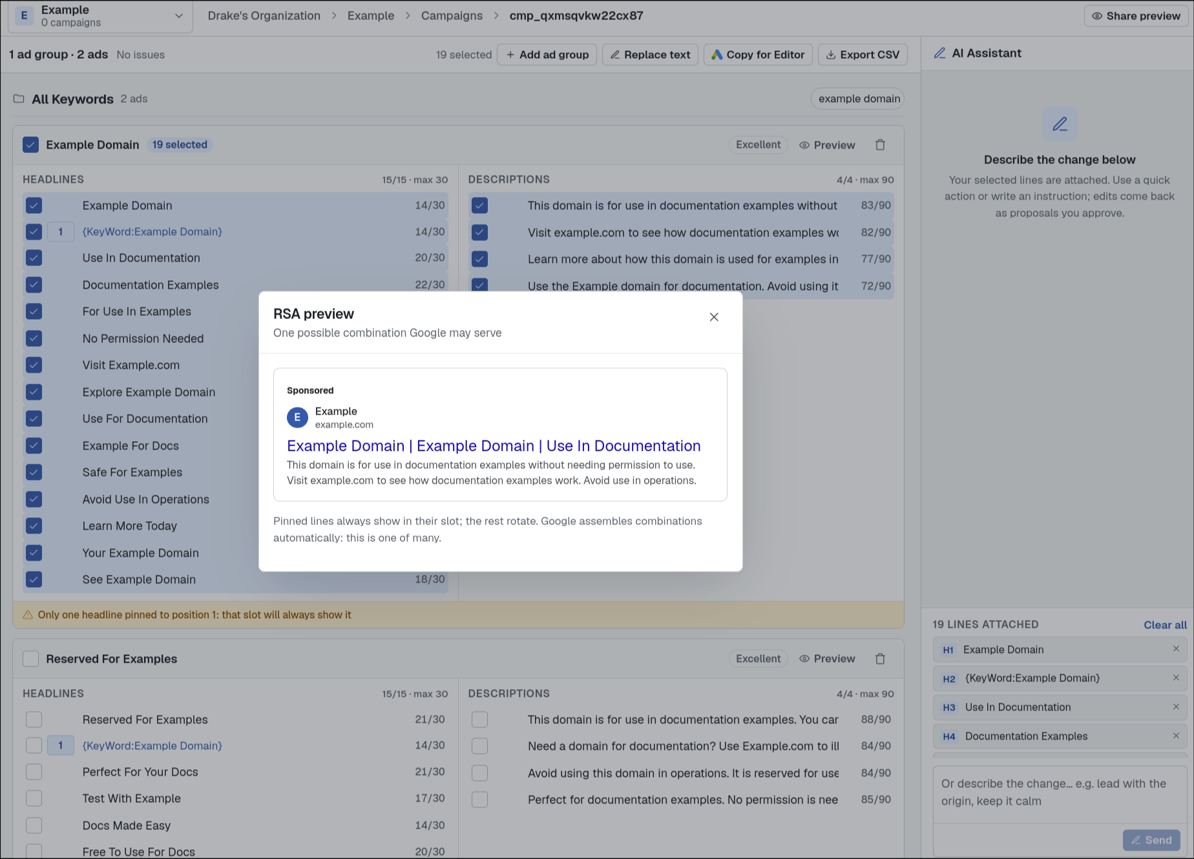Click Clear all attached lines
The image size is (1194, 859).
pyautogui.click(x=1165, y=625)
